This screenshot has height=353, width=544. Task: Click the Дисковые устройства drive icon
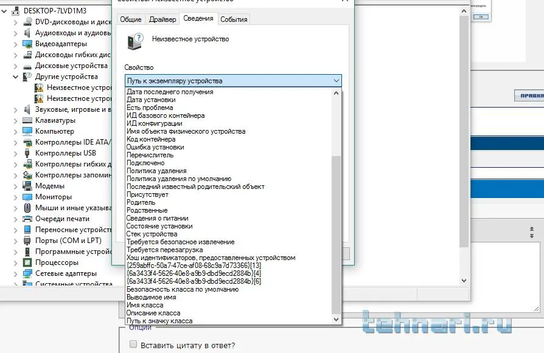click(x=27, y=66)
